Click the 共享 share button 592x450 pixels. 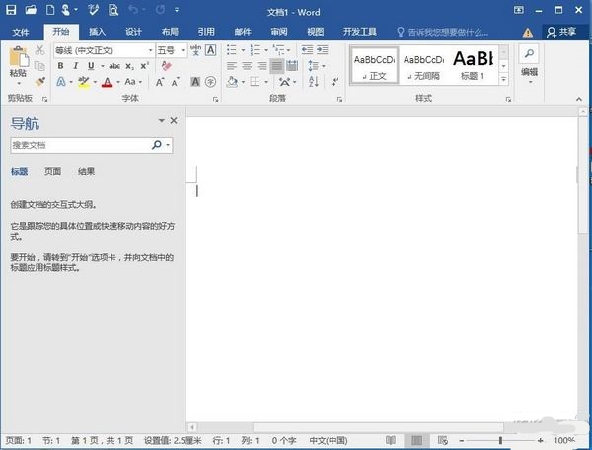click(562, 32)
